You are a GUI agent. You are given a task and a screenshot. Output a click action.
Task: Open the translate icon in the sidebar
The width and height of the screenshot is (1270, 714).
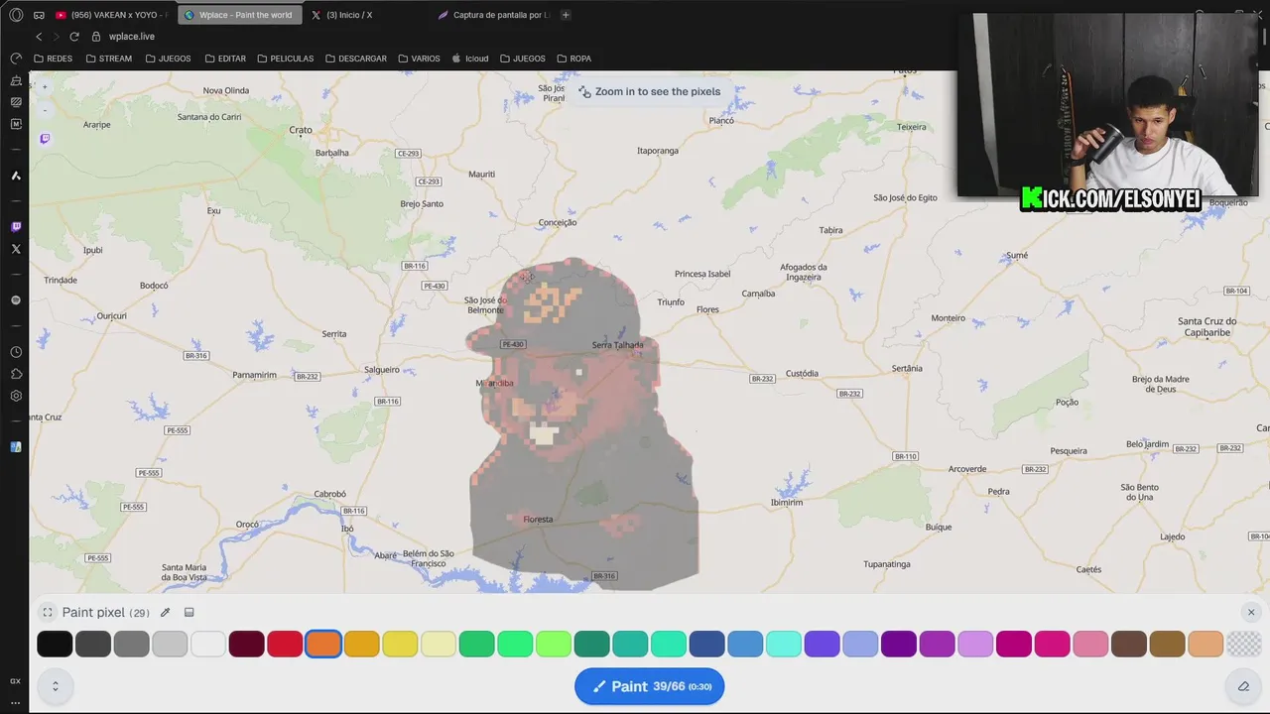(16, 447)
